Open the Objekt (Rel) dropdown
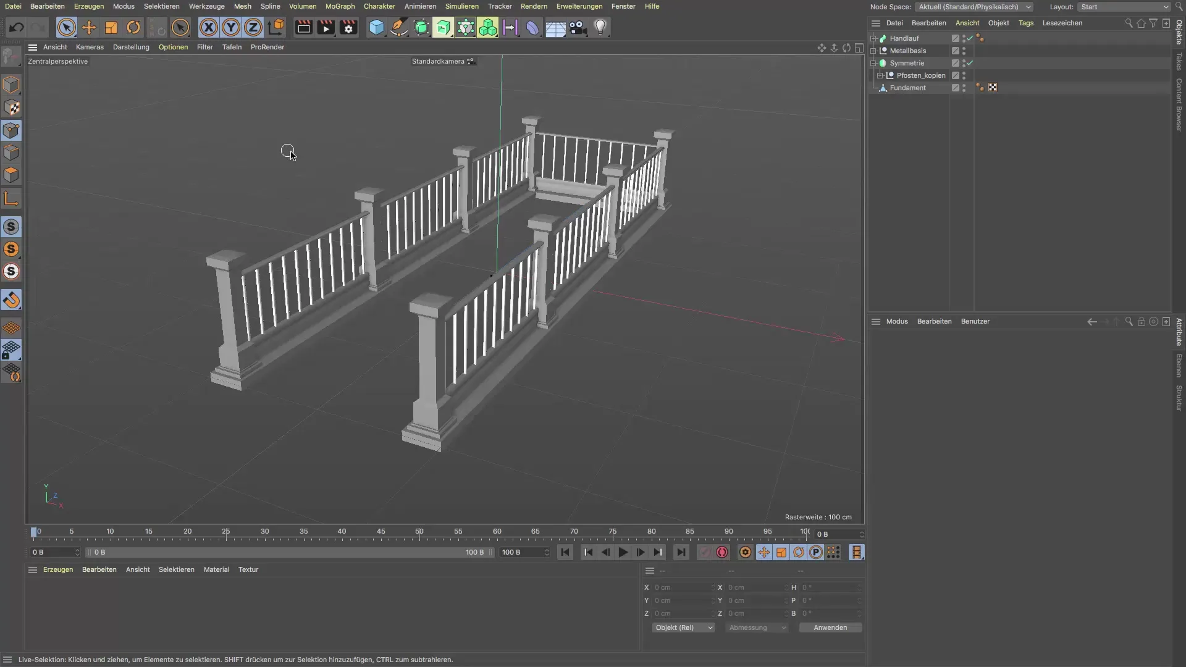 point(683,627)
